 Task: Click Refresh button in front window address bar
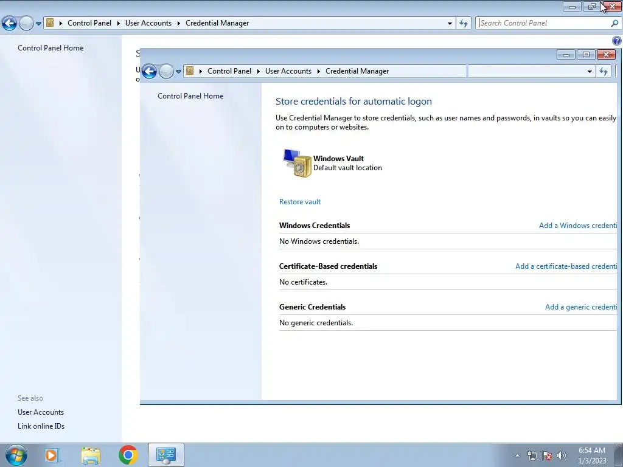coord(604,72)
